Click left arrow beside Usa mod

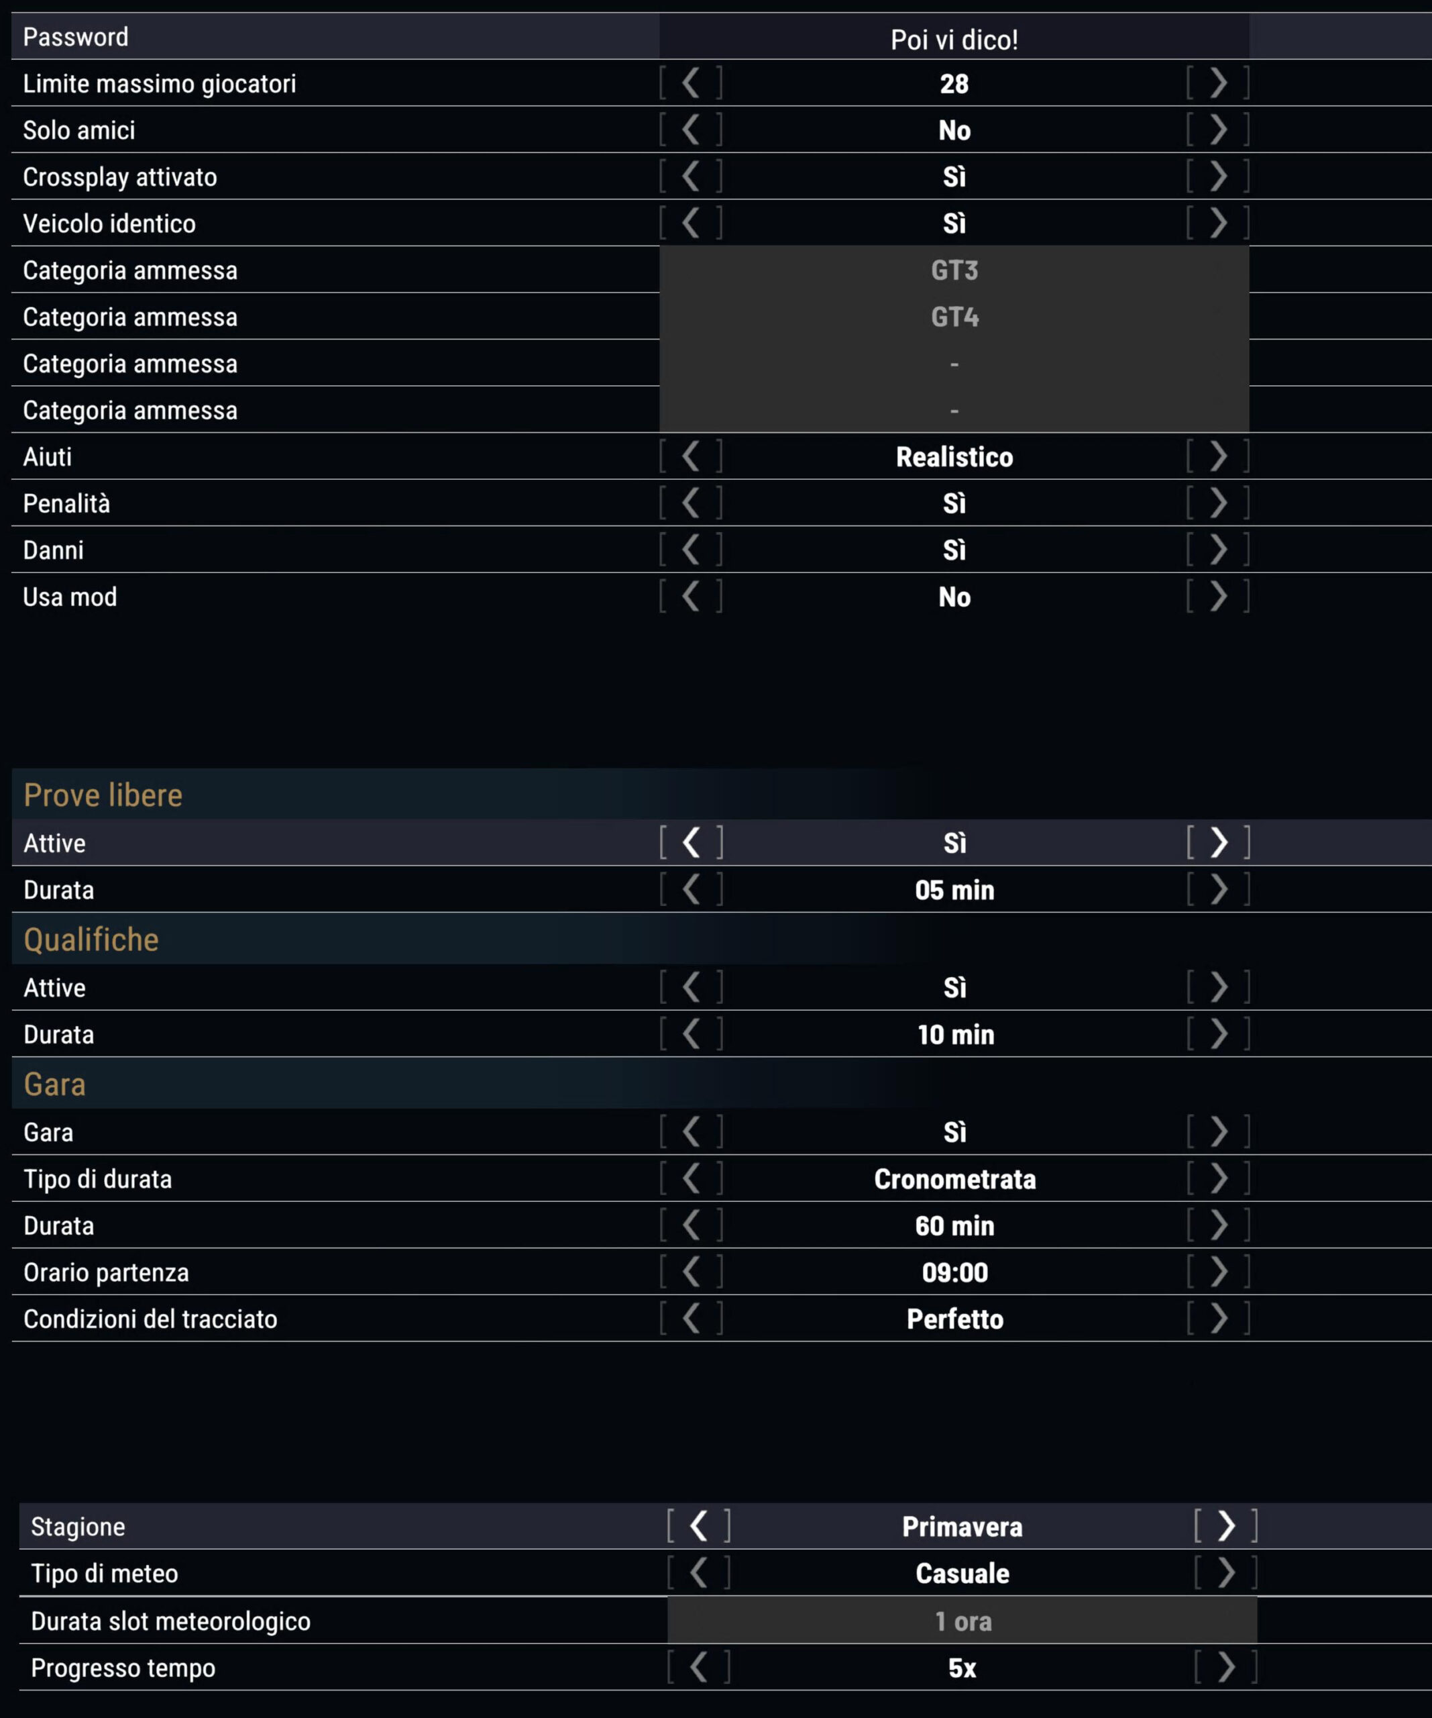point(691,597)
